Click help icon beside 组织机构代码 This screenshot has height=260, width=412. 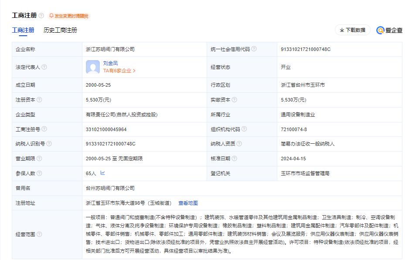coord(244,129)
